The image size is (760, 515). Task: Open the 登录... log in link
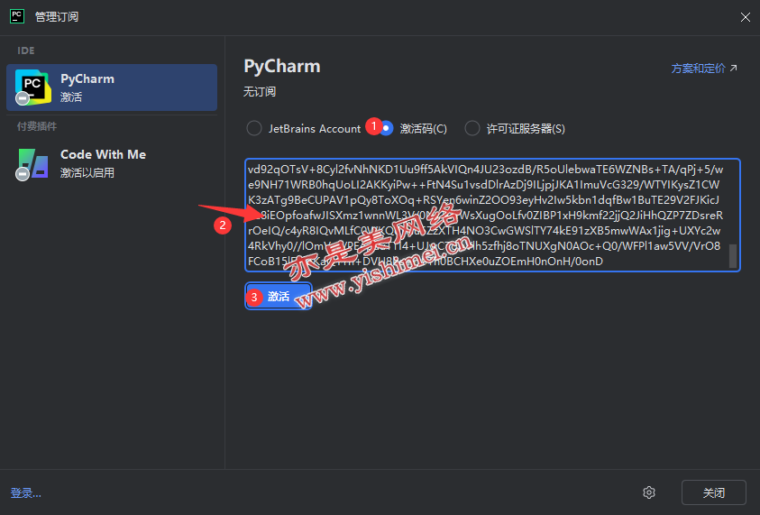tap(25, 492)
